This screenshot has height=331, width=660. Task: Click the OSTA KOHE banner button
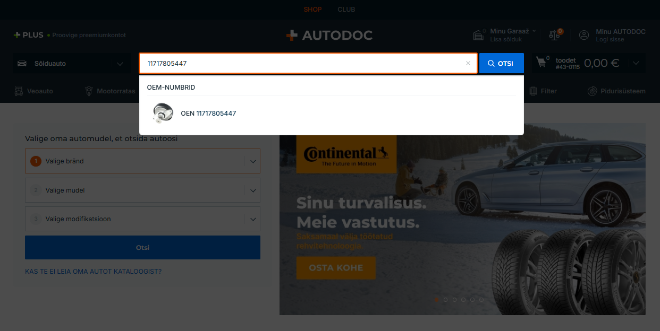(x=336, y=268)
